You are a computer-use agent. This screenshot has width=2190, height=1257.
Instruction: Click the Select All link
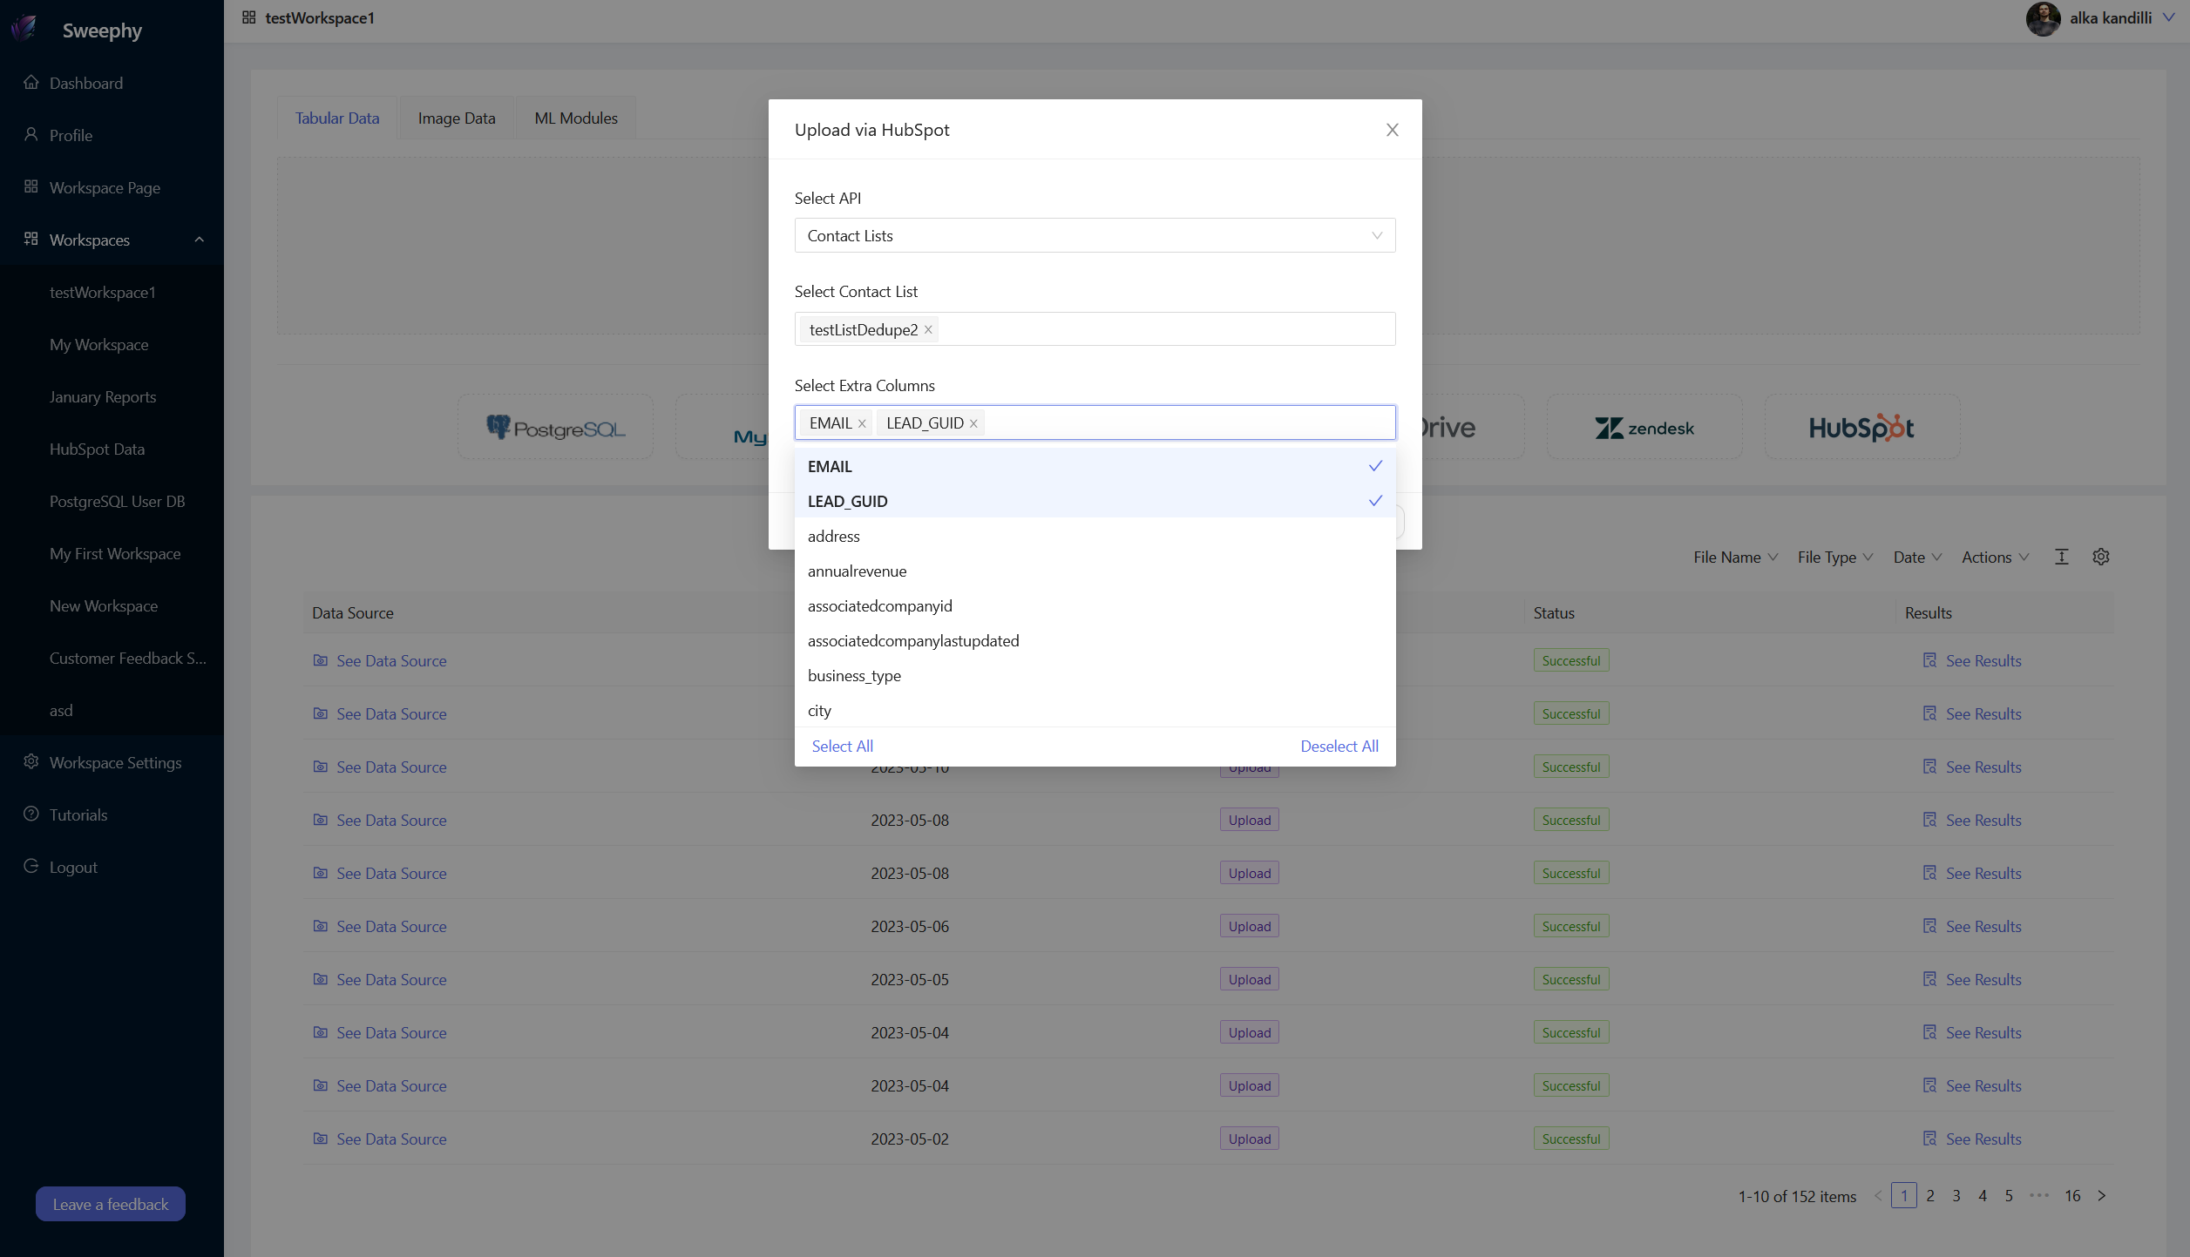842,746
